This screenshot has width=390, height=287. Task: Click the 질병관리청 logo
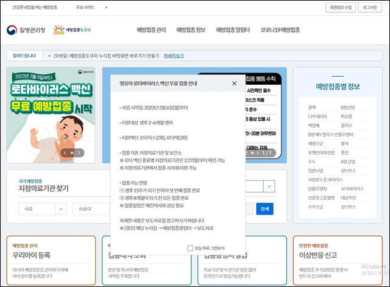26,30
